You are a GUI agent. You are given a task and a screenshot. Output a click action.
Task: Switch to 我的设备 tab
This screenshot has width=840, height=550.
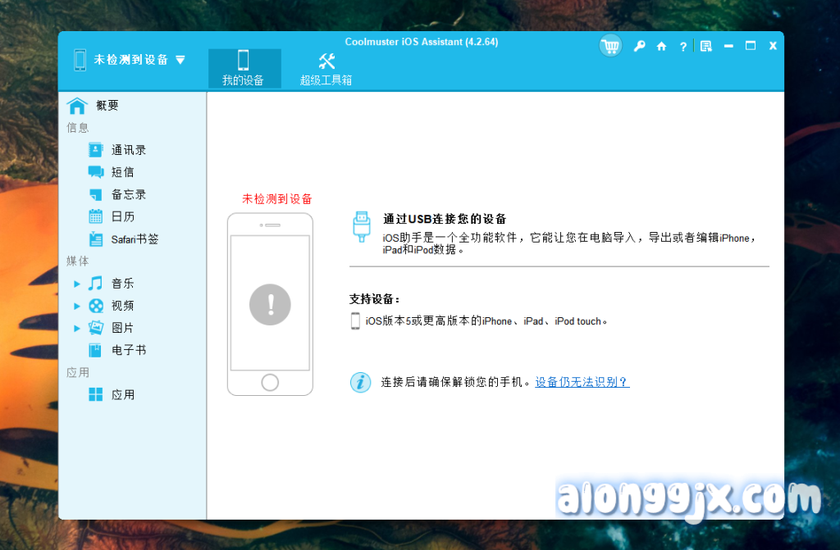pos(244,68)
